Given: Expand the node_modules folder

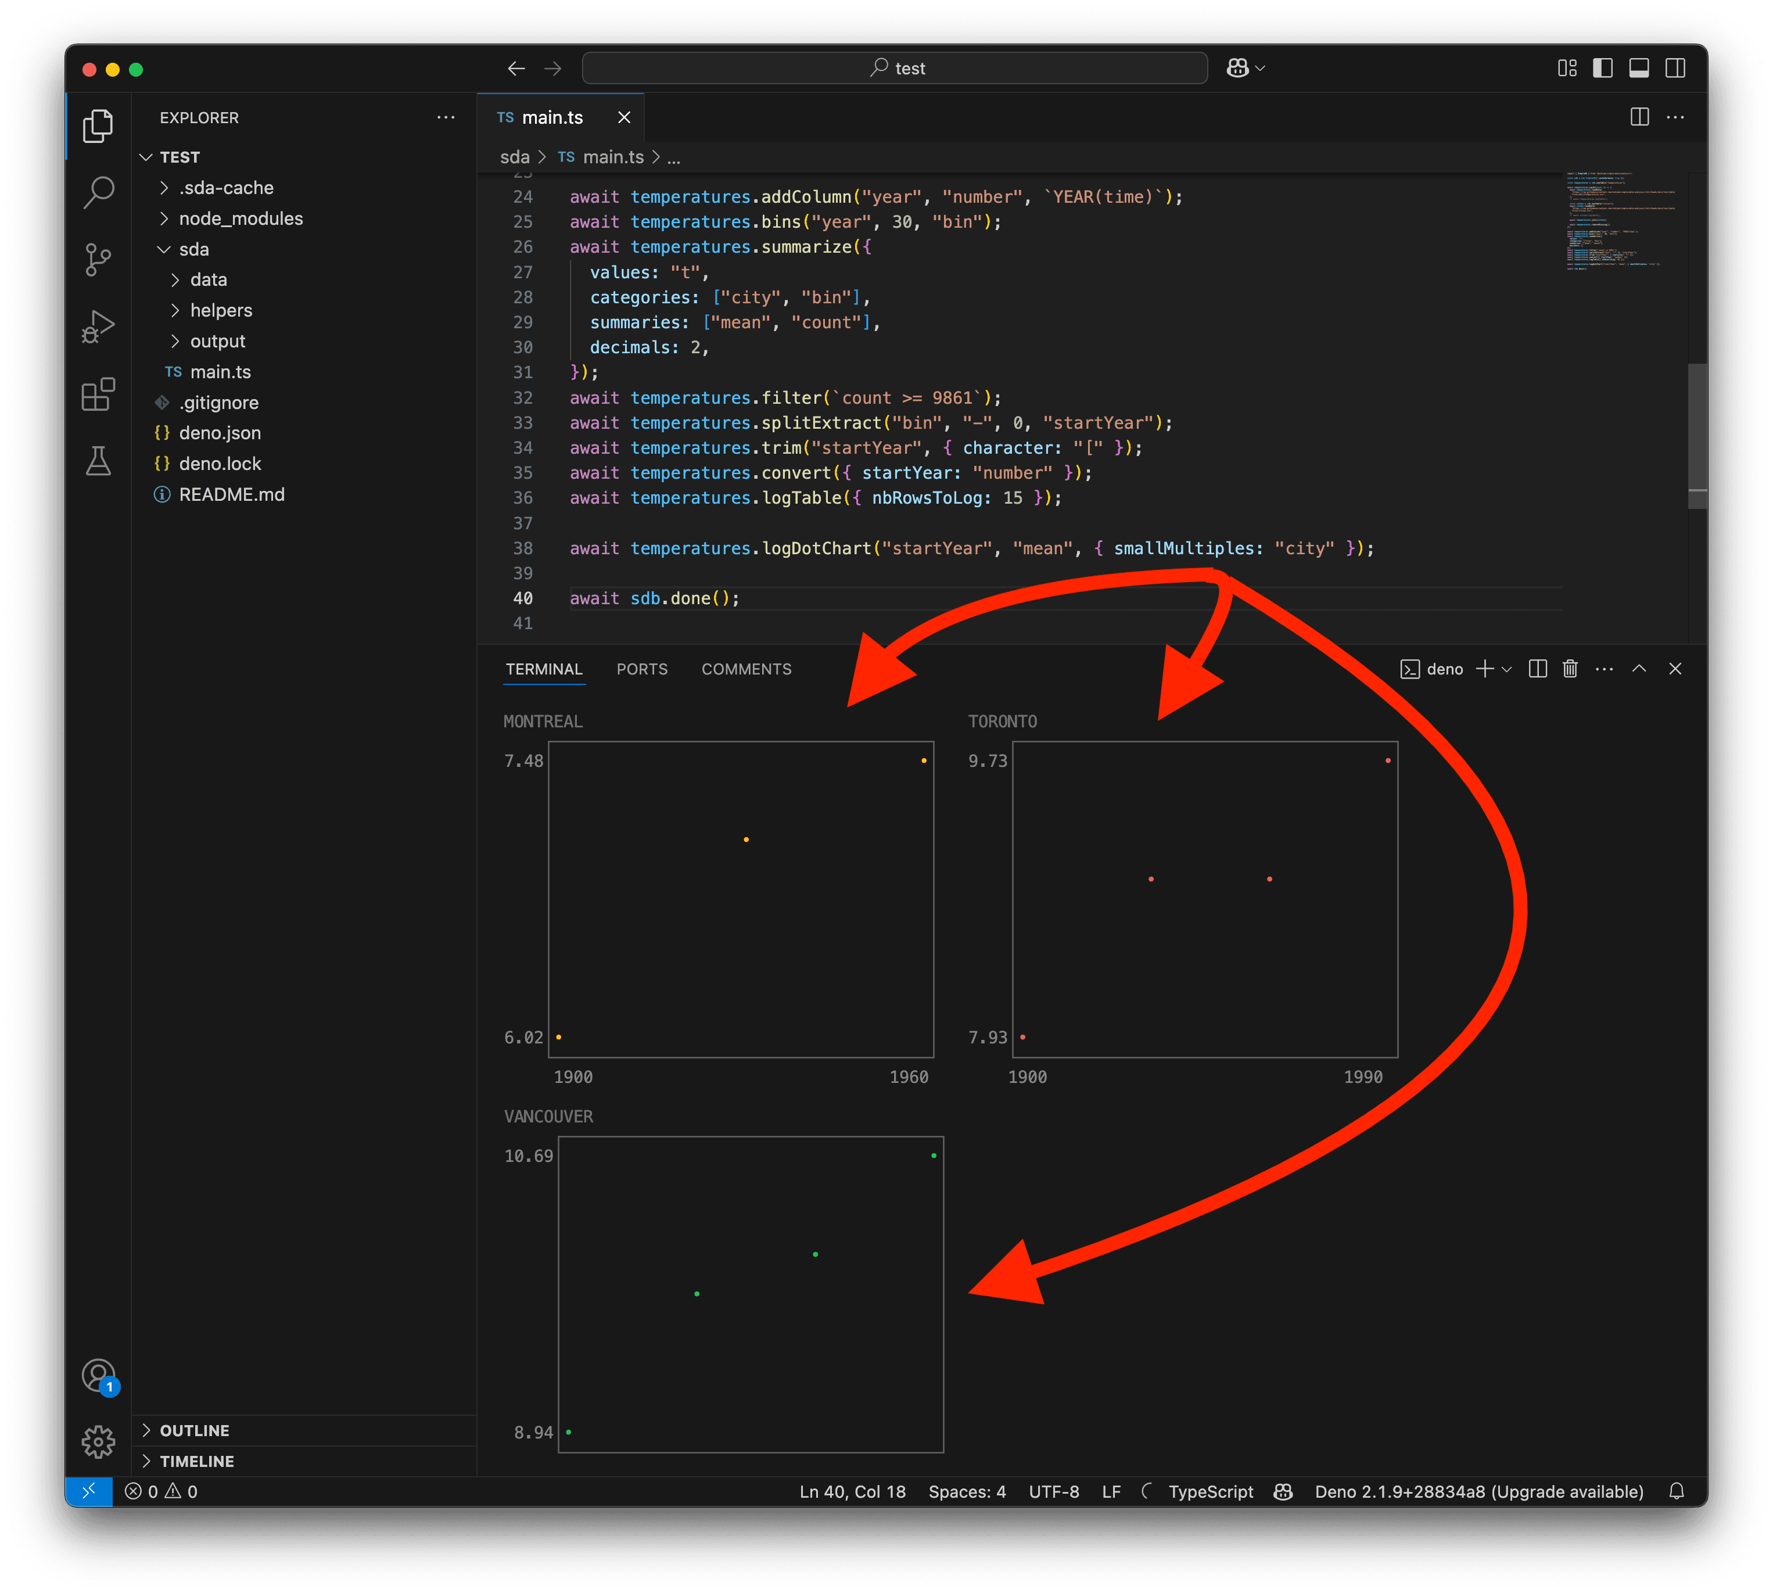Looking at the screenshot, I should 304,218.
